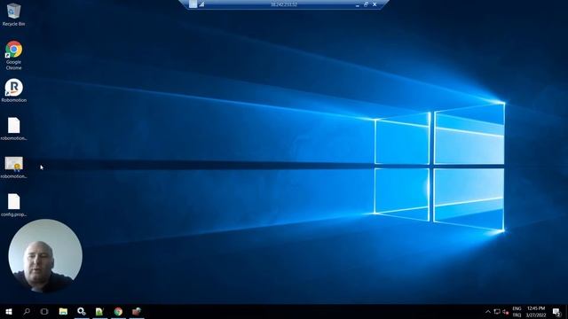Screen dimensions: 568x319
Task: Select the Google Chrome desktop shortcut
Action: [13, 55]
